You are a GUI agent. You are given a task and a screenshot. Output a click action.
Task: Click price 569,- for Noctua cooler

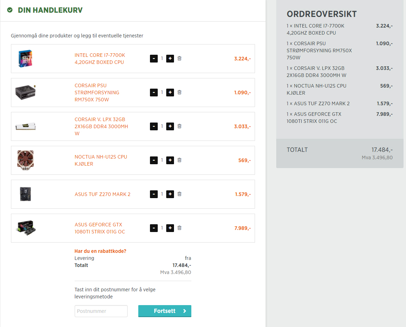244,160
